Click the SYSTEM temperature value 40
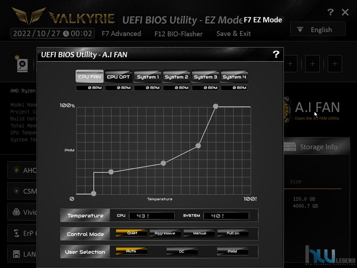Screen dimensions: 357x268 (226, 216)
